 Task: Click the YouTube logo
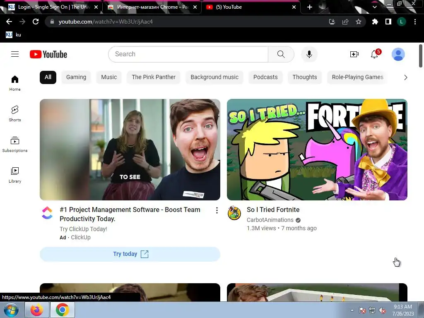pos(48,54)
